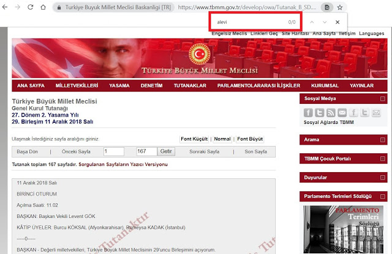Expand the Duyurular panel
Viewport: 392px width, 254px height.
pyautogui.click(x=383, y=178)
